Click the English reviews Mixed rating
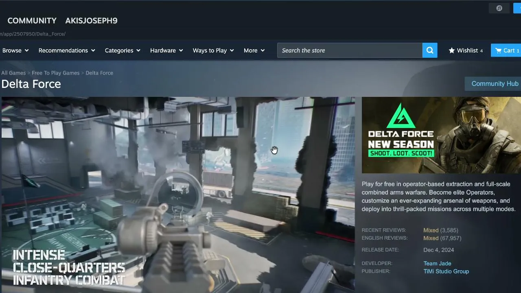 click(x=431, y=238)
